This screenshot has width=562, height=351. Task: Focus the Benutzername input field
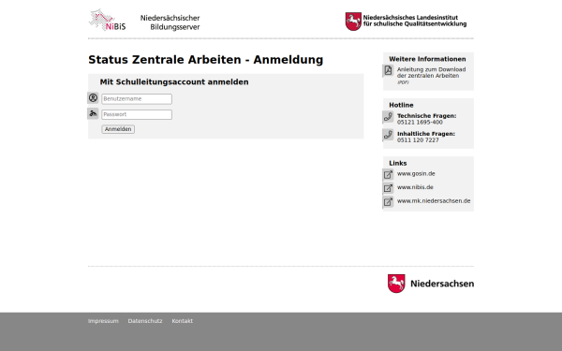[137, 99]
